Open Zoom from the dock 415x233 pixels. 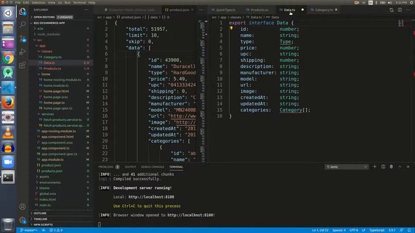pyautogui.click(x=8, y=162)
